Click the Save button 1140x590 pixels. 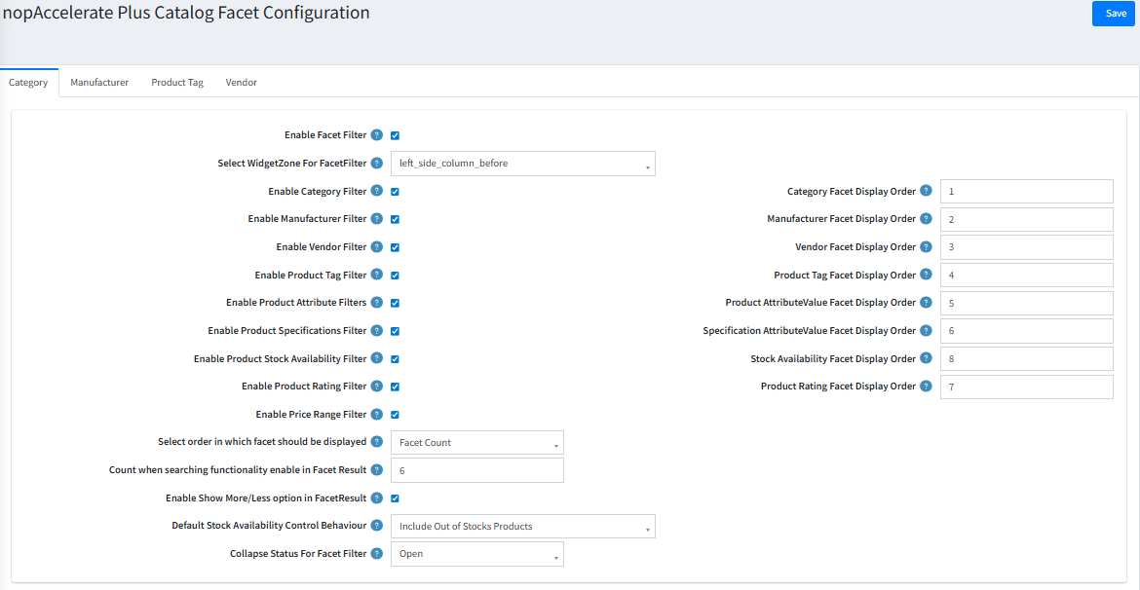tap(1113, 13)
